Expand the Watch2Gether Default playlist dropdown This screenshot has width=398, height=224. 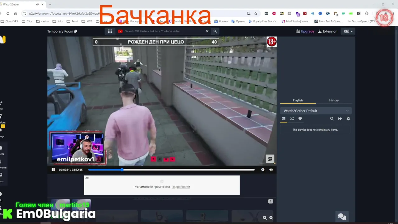pos(316,111)
